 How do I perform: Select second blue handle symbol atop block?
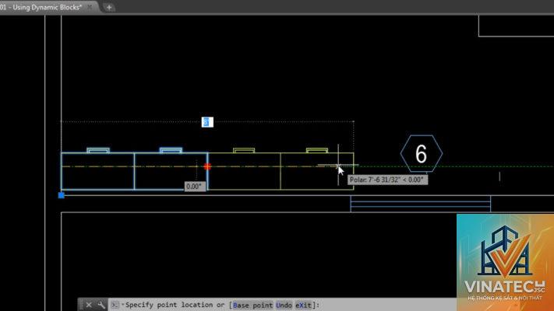(171, 150)
